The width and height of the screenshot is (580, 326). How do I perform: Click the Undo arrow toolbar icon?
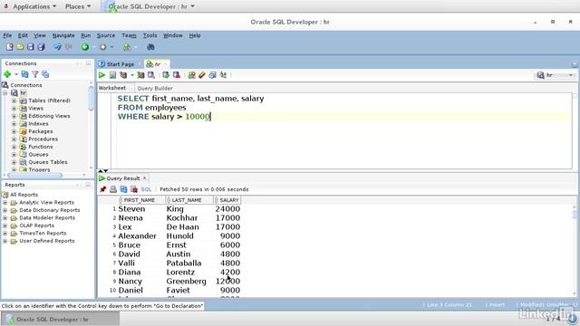(x=58, y=47)
